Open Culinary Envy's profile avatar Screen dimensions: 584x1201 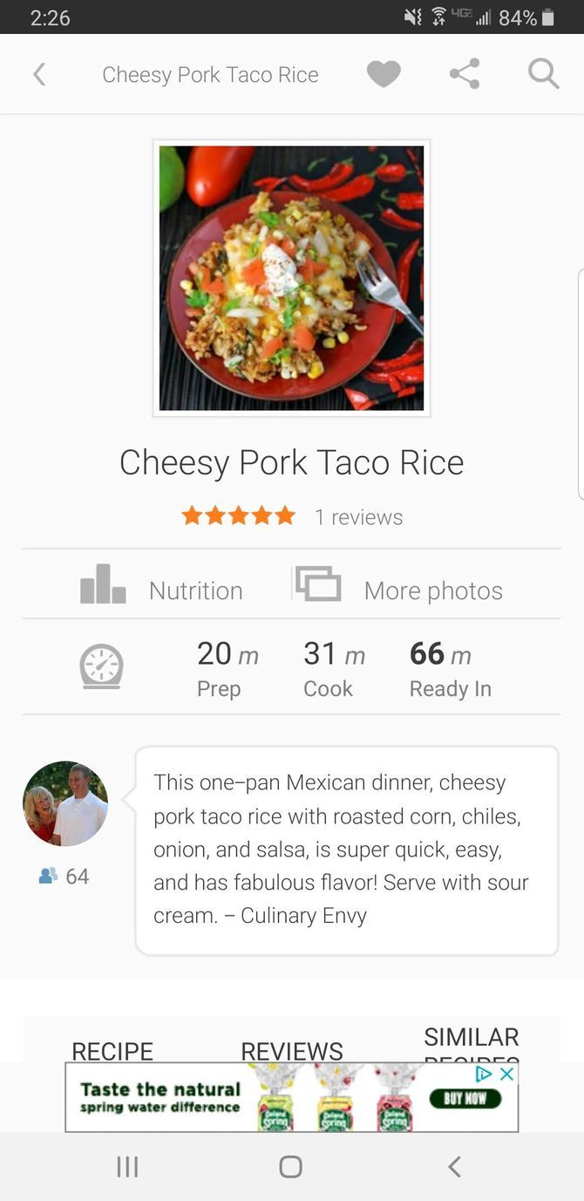click(65, 803)
